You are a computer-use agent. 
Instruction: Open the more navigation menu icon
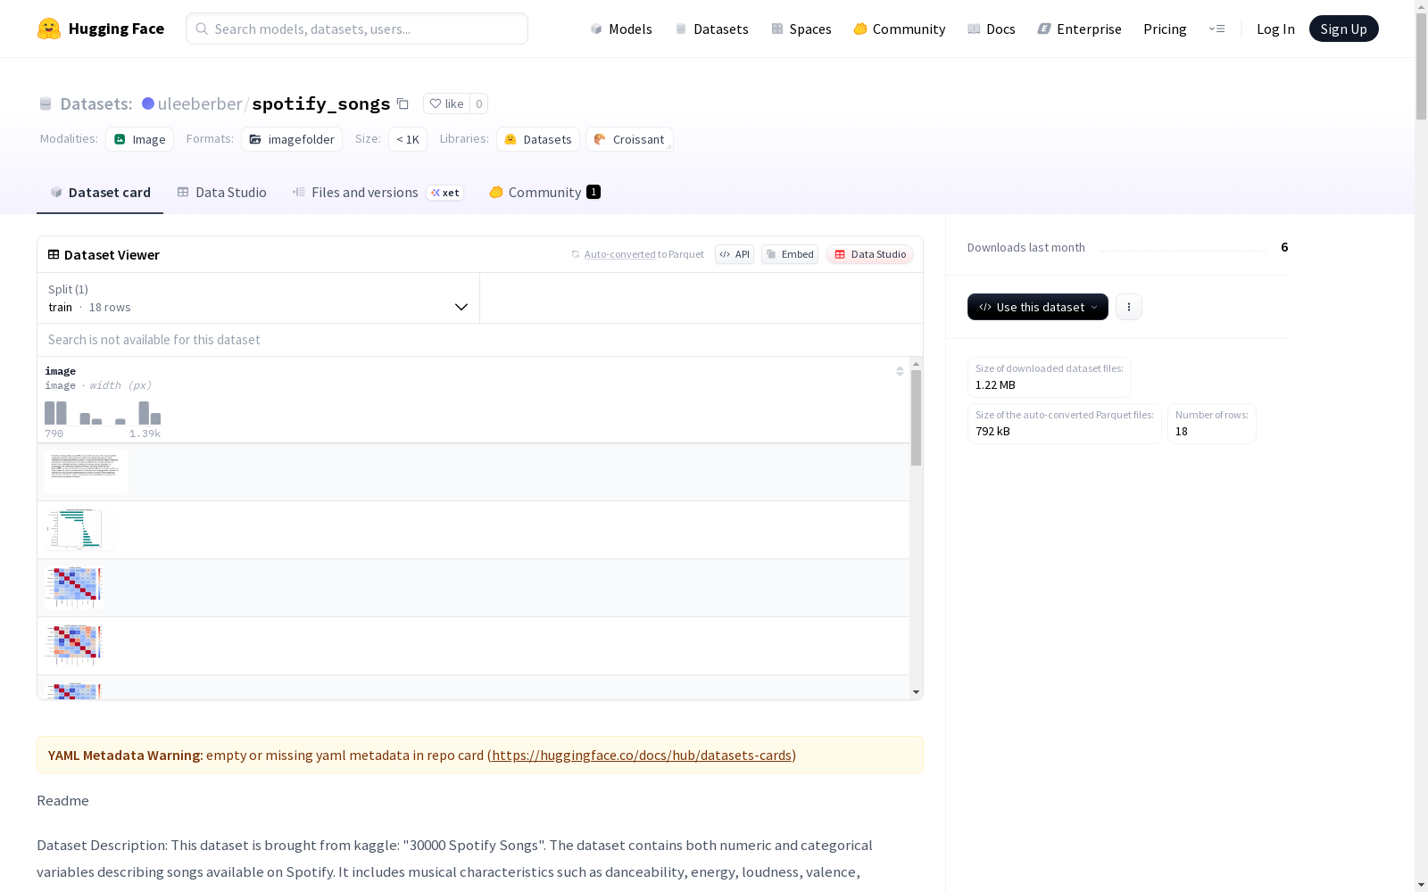[1216, 29]
